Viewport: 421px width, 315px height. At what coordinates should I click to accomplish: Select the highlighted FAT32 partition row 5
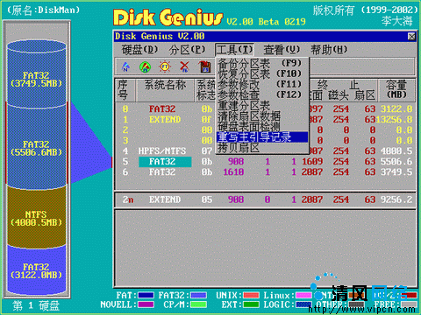click(266, 162)
